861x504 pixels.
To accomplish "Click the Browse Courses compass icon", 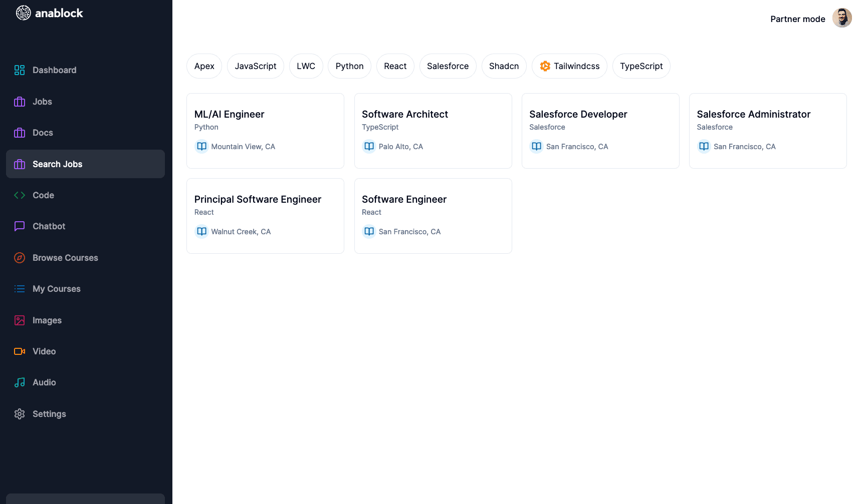I will pyautogui.click(x=20, y=258).
